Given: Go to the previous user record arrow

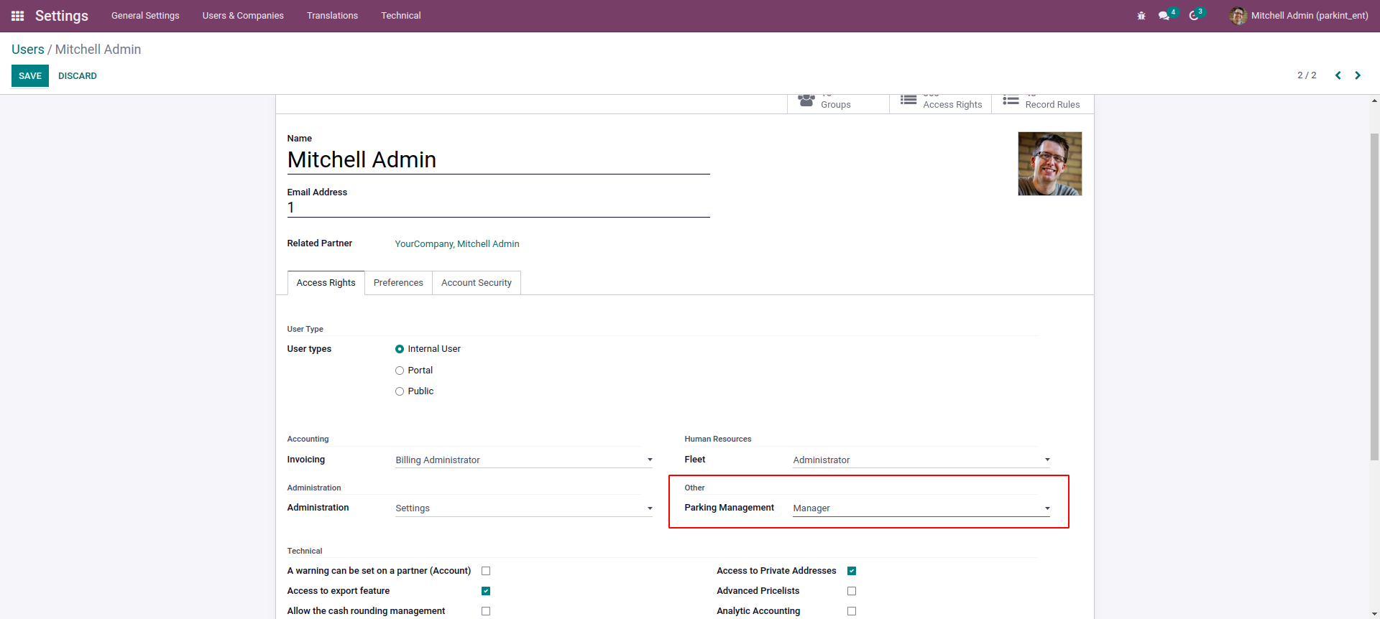Looking at the screenshot, I should [1338, 75].
